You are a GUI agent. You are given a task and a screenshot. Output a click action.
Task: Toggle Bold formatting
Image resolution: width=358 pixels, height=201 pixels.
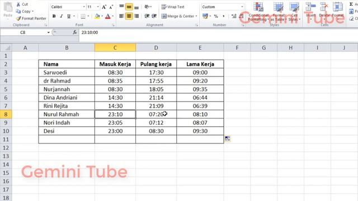pyautogui.click(x=54, y=16)
